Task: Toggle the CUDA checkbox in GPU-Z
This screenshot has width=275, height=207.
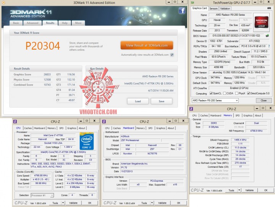Action: (x=225, y=93)
